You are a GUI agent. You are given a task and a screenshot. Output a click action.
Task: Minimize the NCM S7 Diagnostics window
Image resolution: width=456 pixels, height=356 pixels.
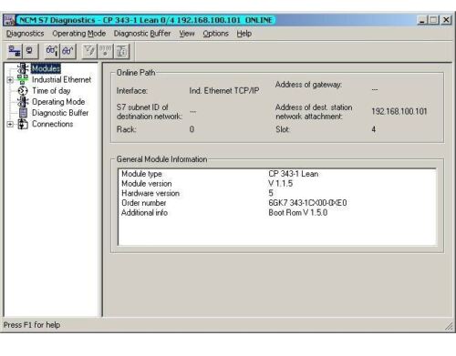tap(422, 20)
